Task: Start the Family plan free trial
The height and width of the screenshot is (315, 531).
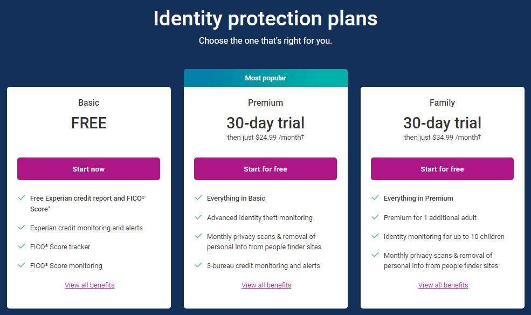Action: [442, 169]
